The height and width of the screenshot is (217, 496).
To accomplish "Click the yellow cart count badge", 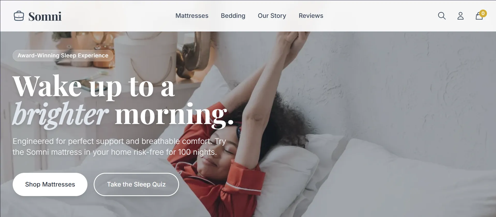I will coord(483,13).
